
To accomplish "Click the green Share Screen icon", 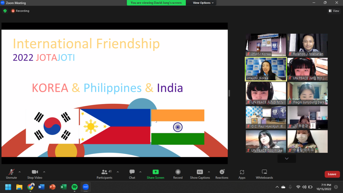I will point(155,172).
